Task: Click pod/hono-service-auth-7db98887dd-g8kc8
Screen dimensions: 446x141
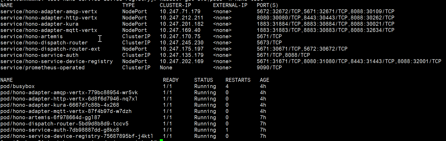Action: pos(60,130)
